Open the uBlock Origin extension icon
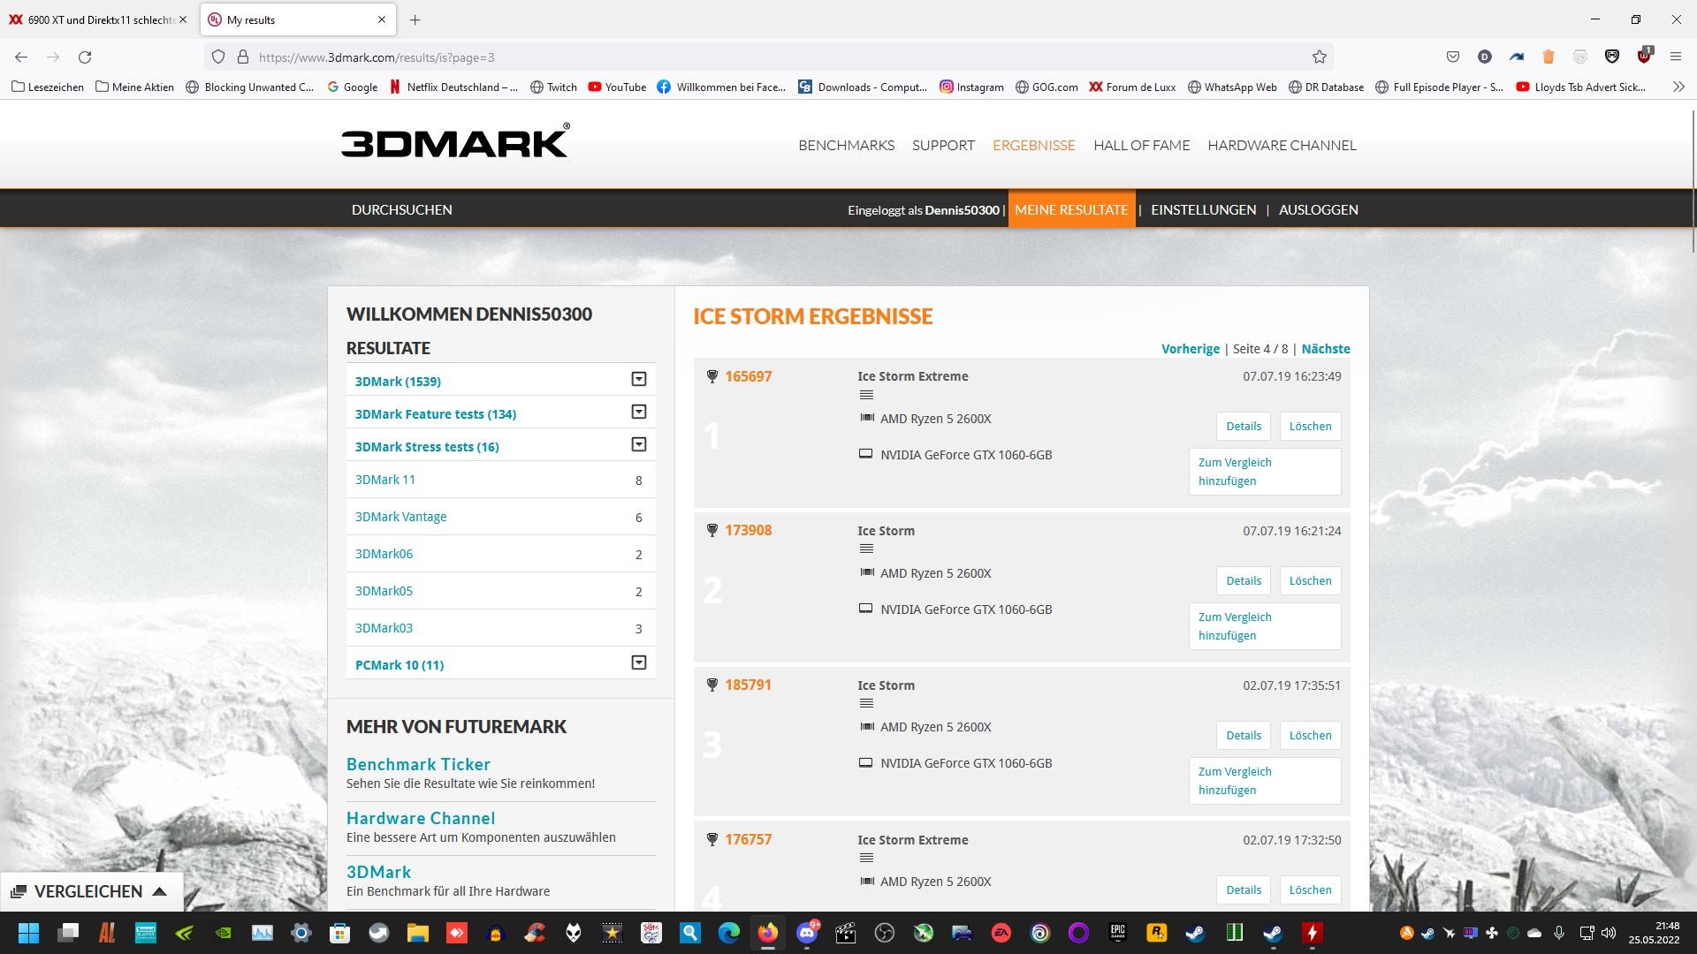Viewport: 1697px width, 954px height. point(1643,56)
